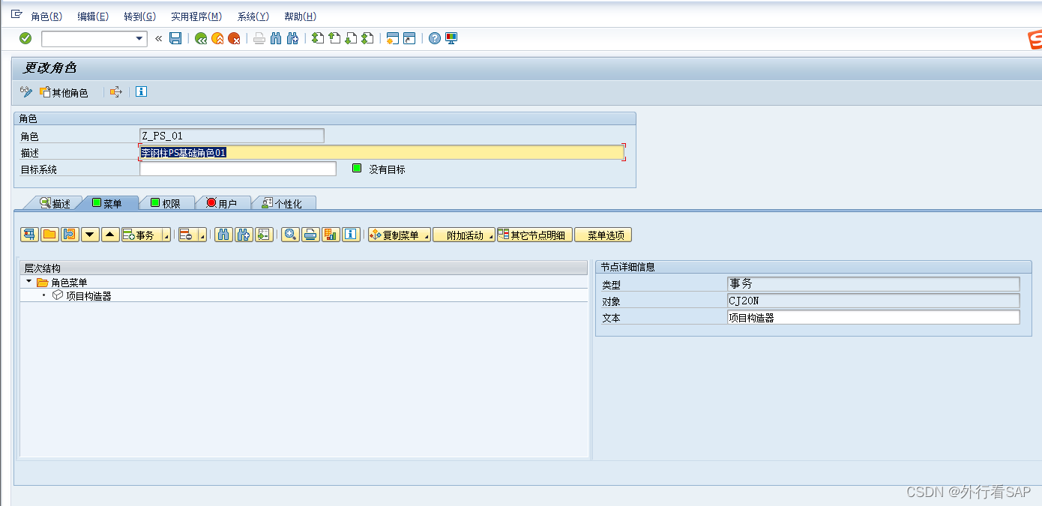Click the red Cancel icon

[235, 39]
